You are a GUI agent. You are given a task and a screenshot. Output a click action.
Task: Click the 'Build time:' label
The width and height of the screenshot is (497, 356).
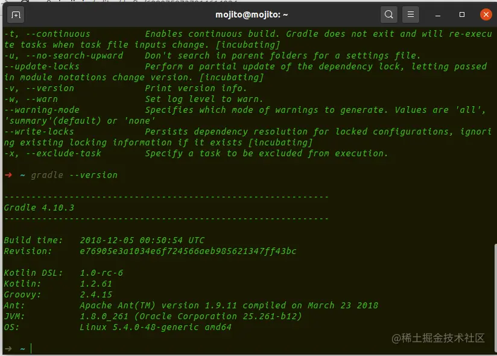pyautogui.click(x=34, y=240)
